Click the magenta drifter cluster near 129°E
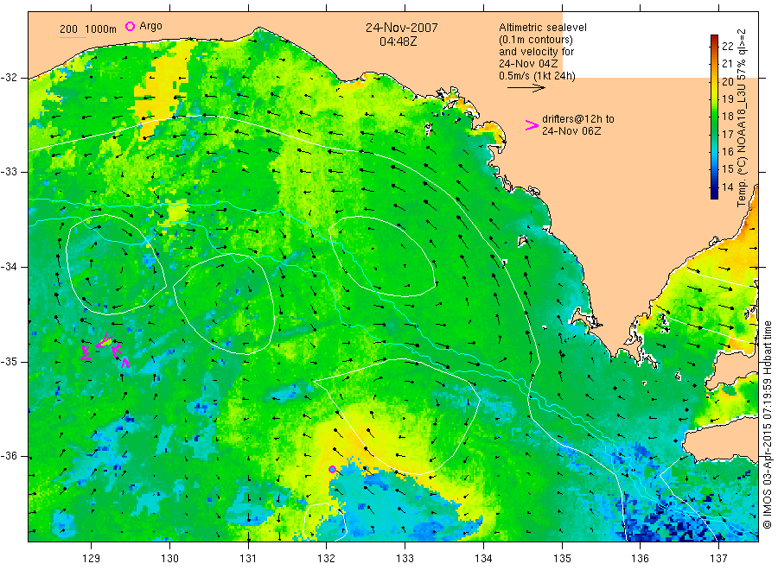778x570 pixels. (105, 351)
